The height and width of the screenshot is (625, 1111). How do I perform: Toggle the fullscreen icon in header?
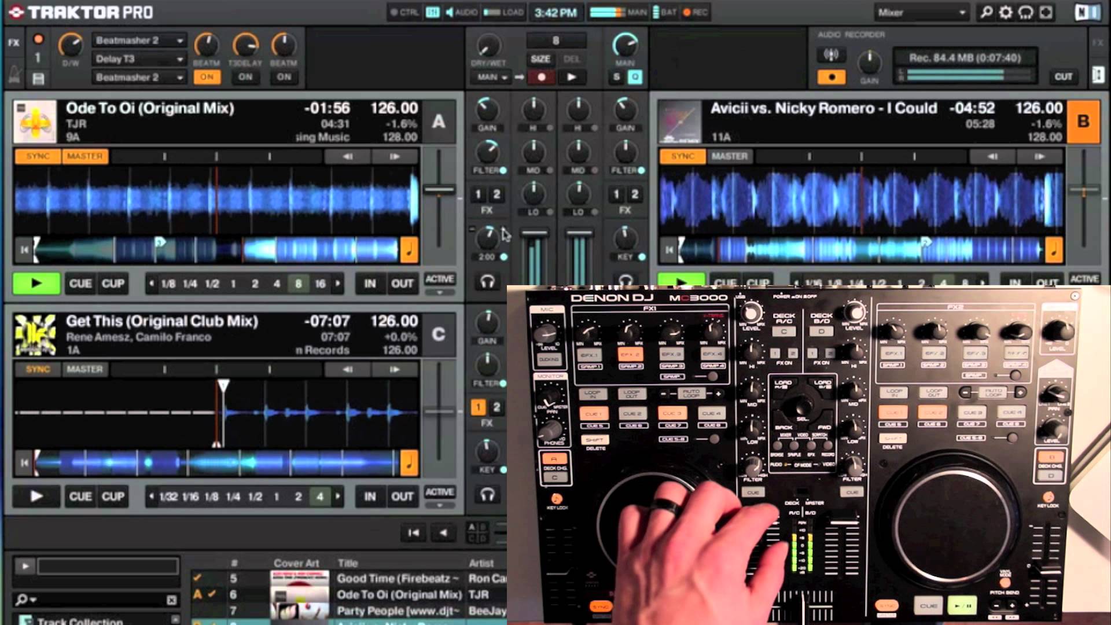click(x=1046, y=12)
